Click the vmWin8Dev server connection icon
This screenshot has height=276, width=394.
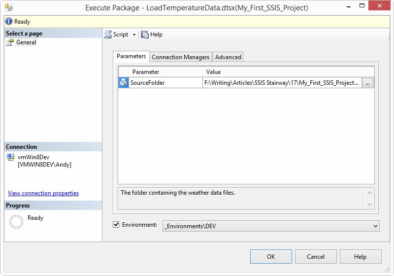click(11, 157)
